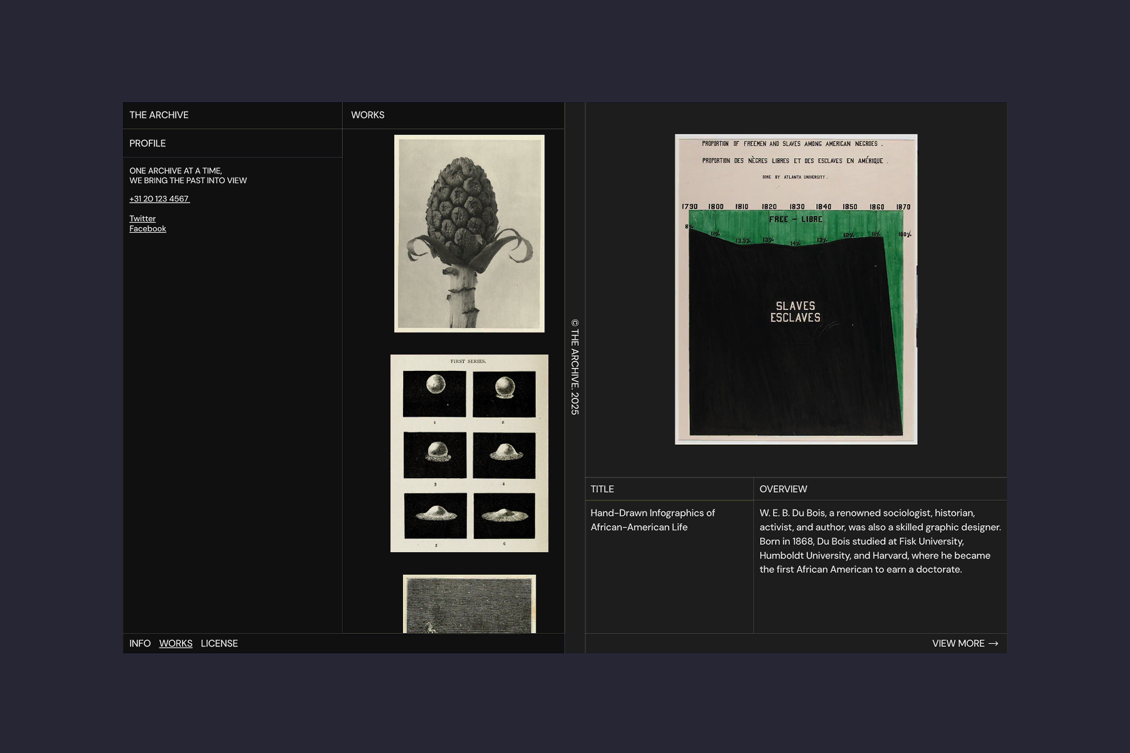Viewport: 1130px width, 753px height.
Task: Click the VIEW MORE link
Action: pyautogui.click(x=959, y=643)
